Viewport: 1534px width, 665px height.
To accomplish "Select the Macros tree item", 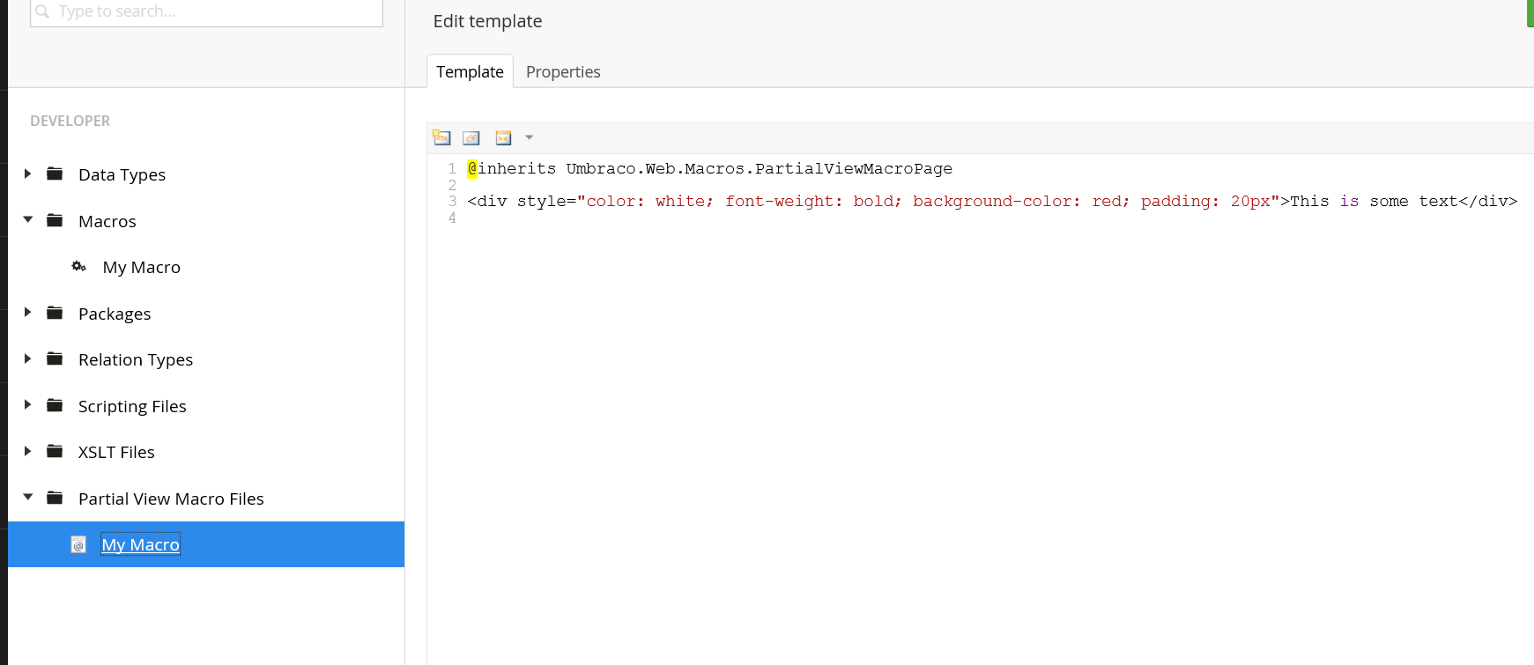I will tap(107, 221).
